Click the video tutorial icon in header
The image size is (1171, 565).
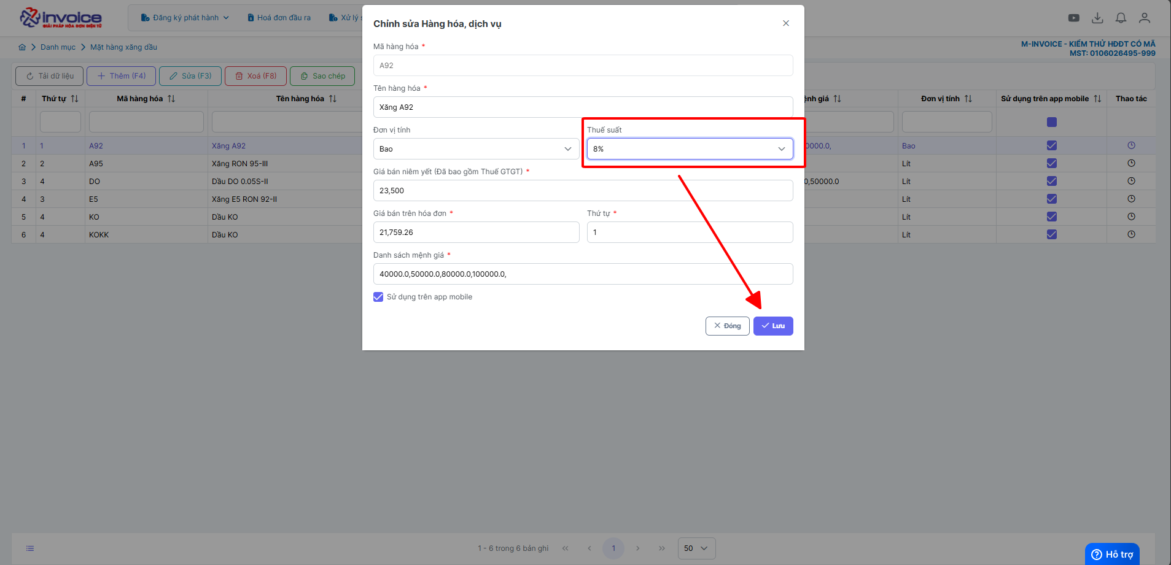[1073, 18]
